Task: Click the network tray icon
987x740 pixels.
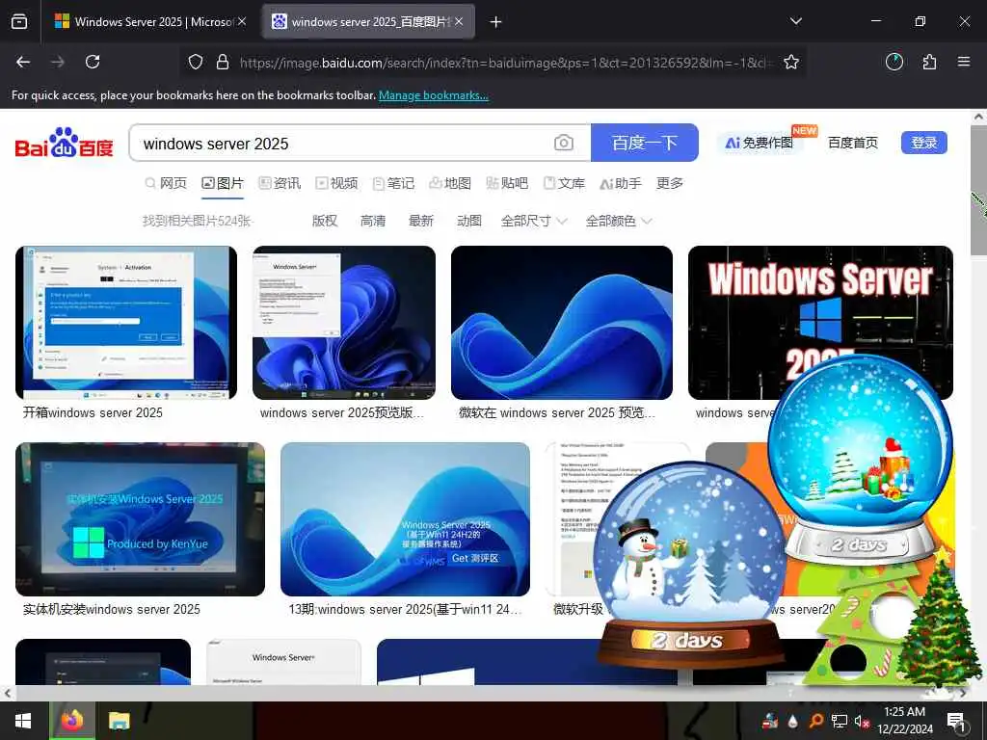Action: coord(840,722)
